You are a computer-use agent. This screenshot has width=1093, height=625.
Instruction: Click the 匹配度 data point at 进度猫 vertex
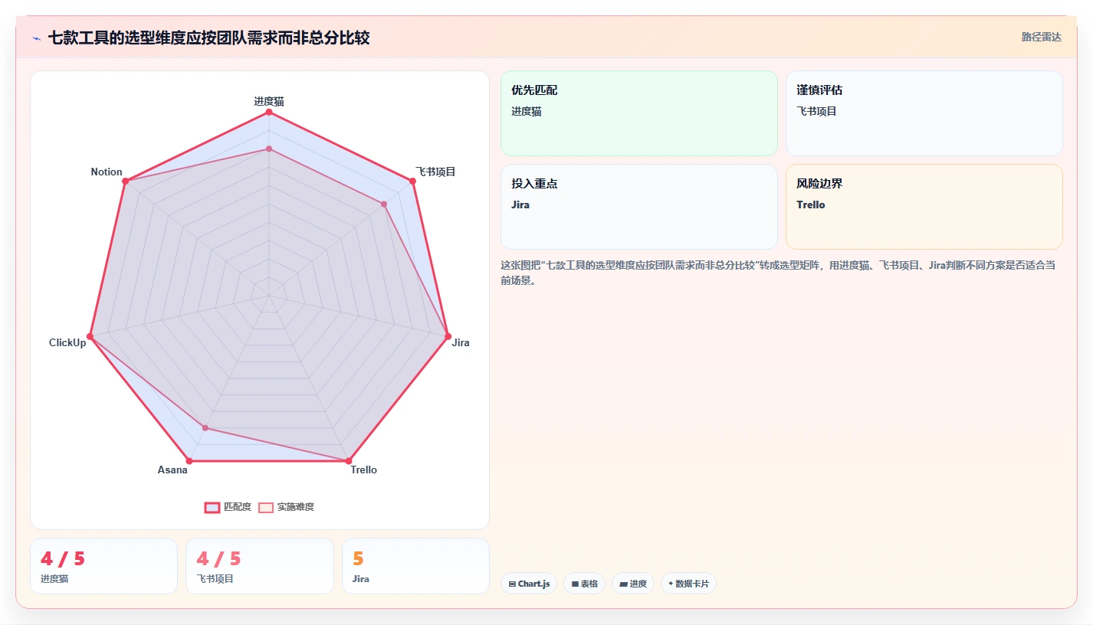[x=269, y=113]
